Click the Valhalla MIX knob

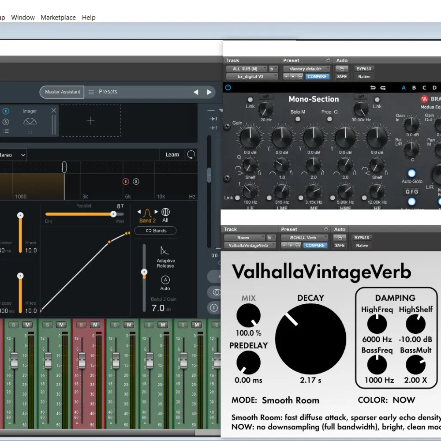click(248, 316)
